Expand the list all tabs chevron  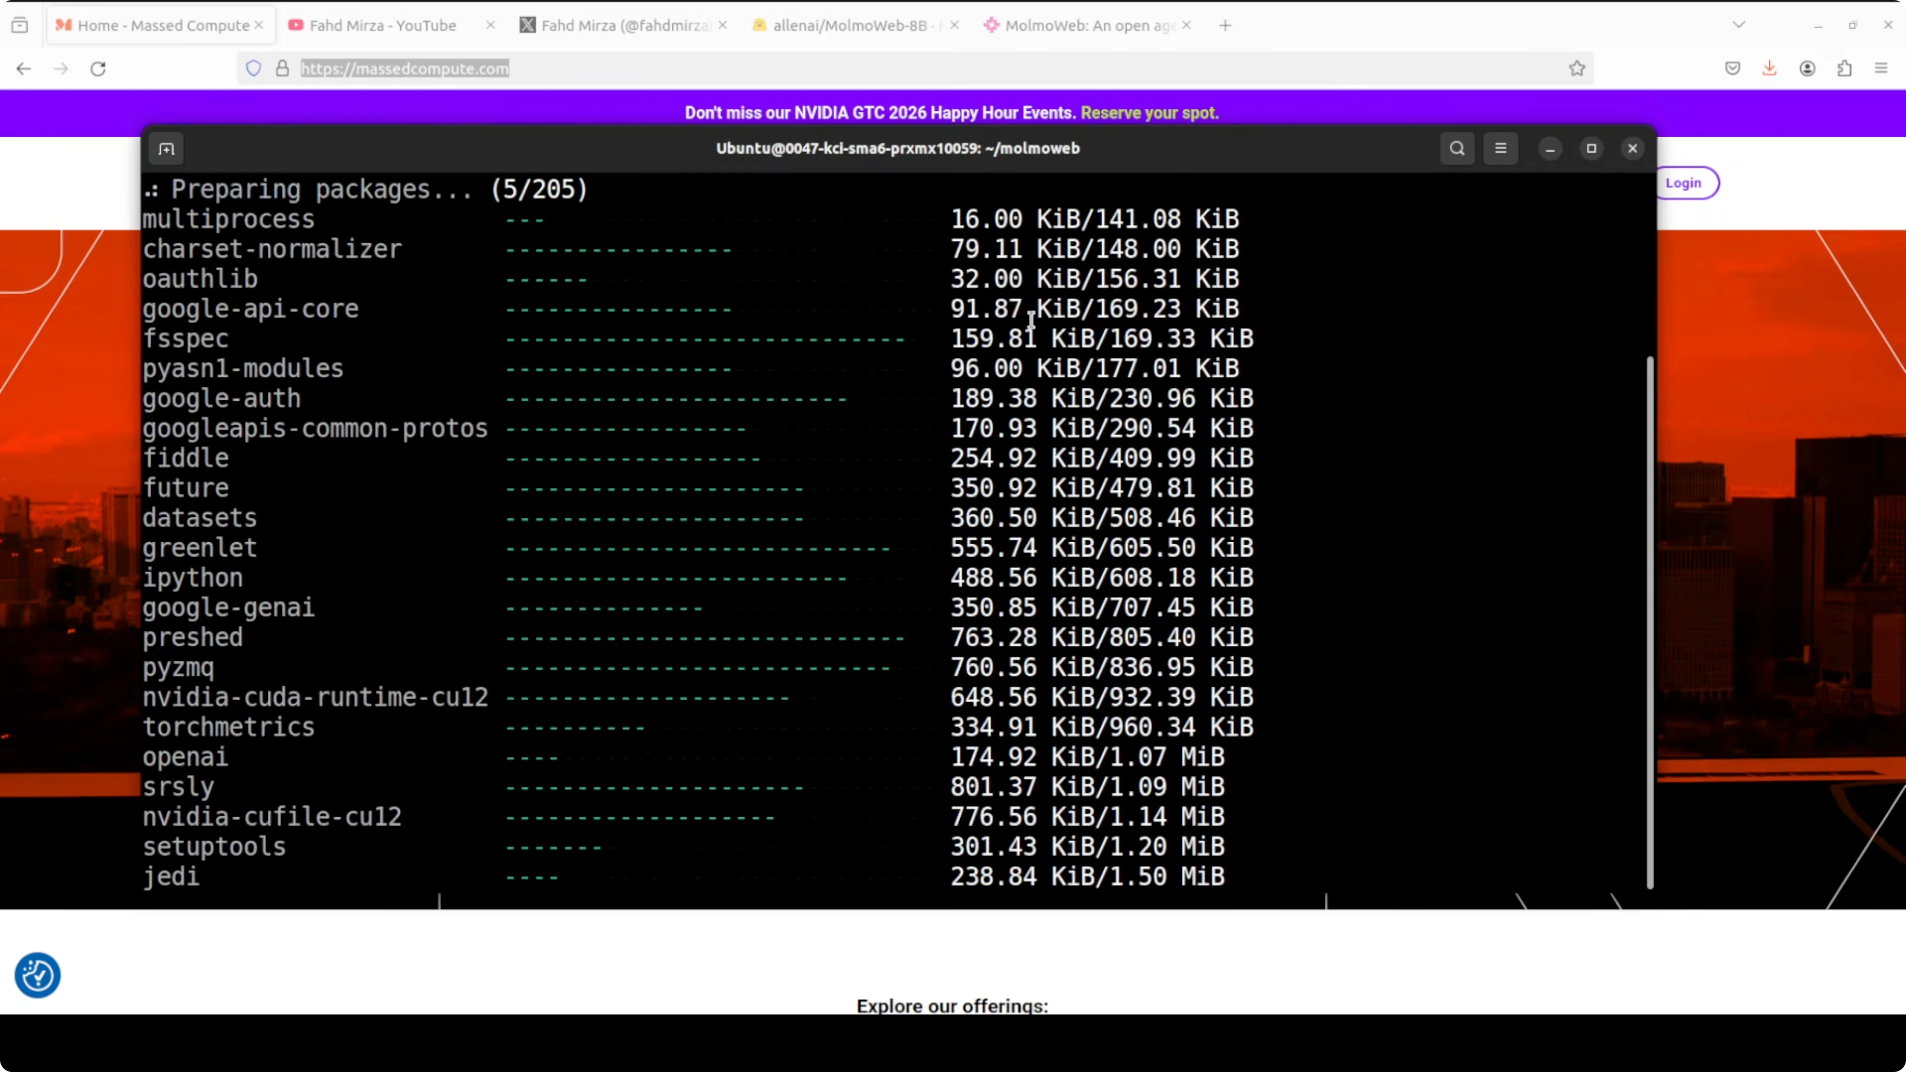(1739, 25)
